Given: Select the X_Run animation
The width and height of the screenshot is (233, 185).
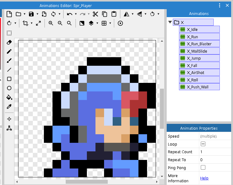Looking at the screenshot, I should coord(199,37).
